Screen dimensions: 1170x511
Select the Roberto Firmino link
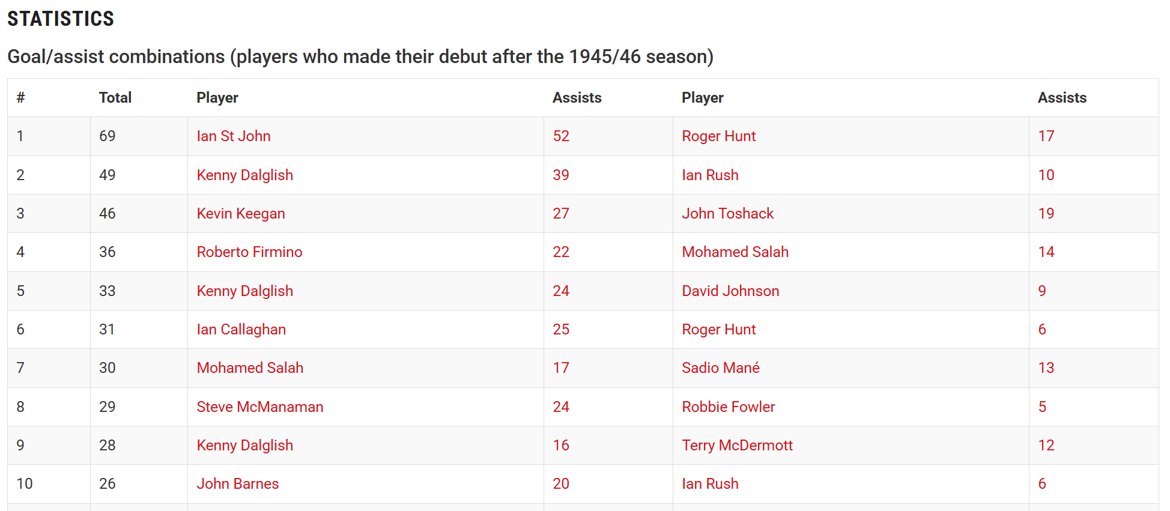(249, 252)
